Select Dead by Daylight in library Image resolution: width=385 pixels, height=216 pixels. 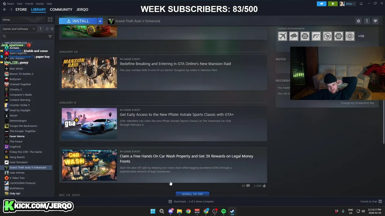click(20, 110)
